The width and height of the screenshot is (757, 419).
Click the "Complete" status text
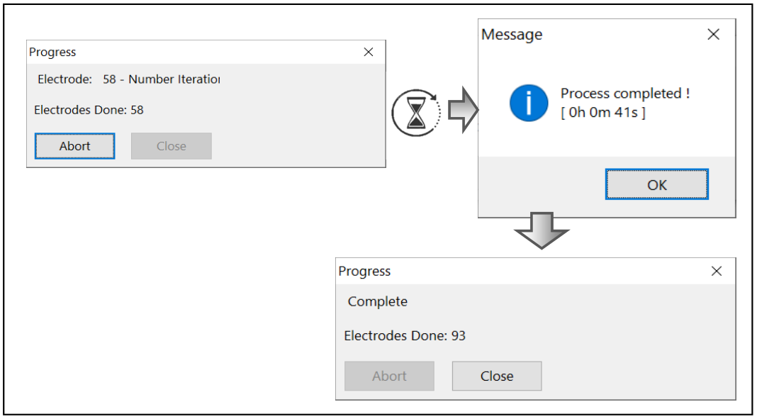coord(378,302)
